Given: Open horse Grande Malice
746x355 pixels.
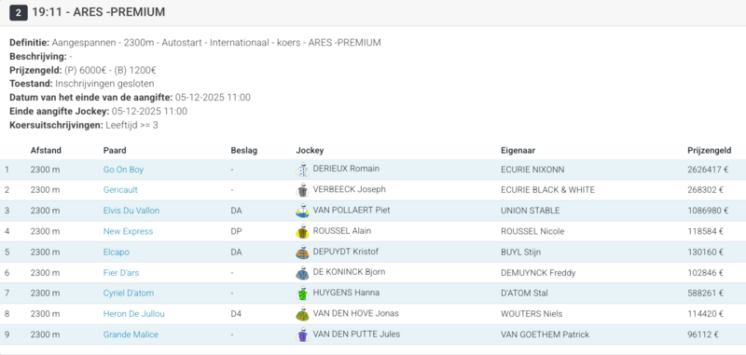Looking at the screenshot, I should [x=131, y=335].
